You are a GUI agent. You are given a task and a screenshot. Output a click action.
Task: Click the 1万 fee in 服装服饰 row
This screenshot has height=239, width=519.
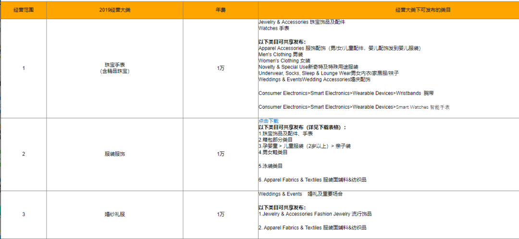[220, 154]
